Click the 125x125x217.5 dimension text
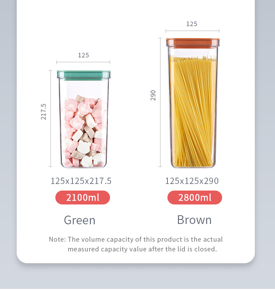 tap(81, 181)
